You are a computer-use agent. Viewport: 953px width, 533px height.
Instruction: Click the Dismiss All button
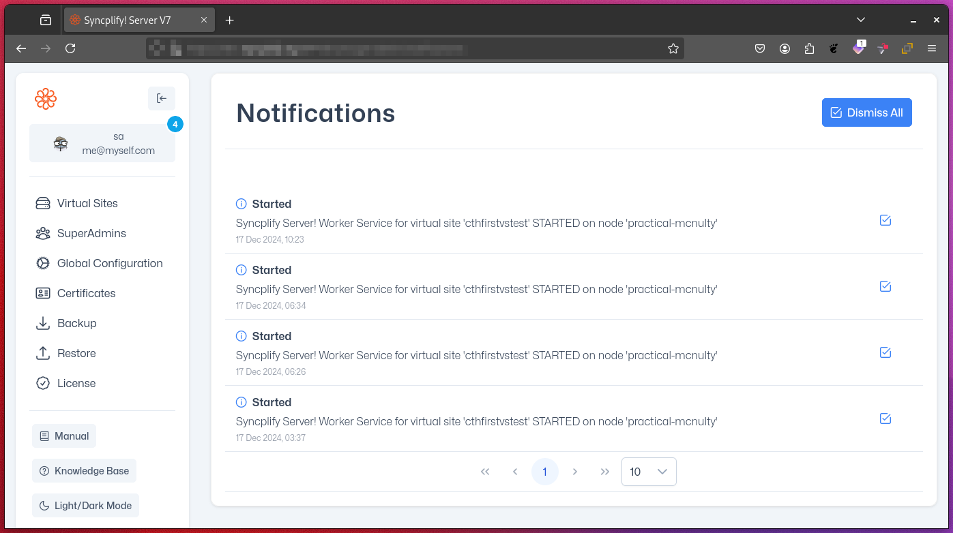pos(866,112)
